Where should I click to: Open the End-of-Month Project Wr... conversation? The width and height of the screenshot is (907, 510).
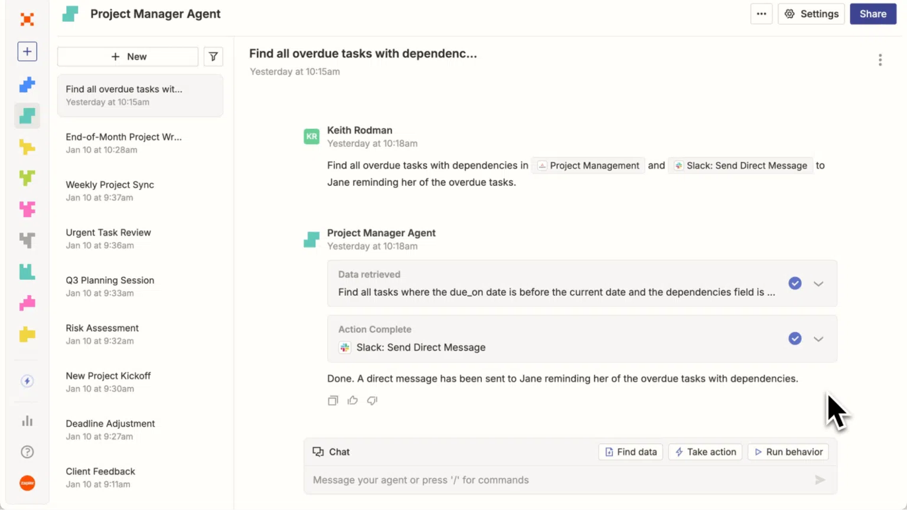pyautogui.click(x=140, y=143)
